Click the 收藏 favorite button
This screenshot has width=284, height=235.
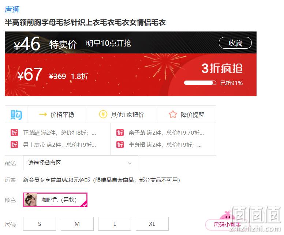(x=235, y=43)
